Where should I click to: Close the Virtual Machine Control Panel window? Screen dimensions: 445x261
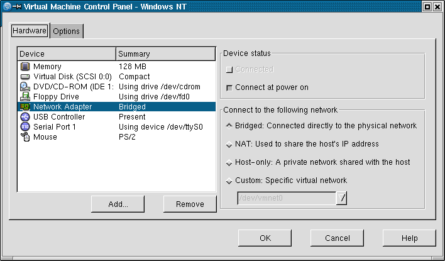click(x=437, y=6)
